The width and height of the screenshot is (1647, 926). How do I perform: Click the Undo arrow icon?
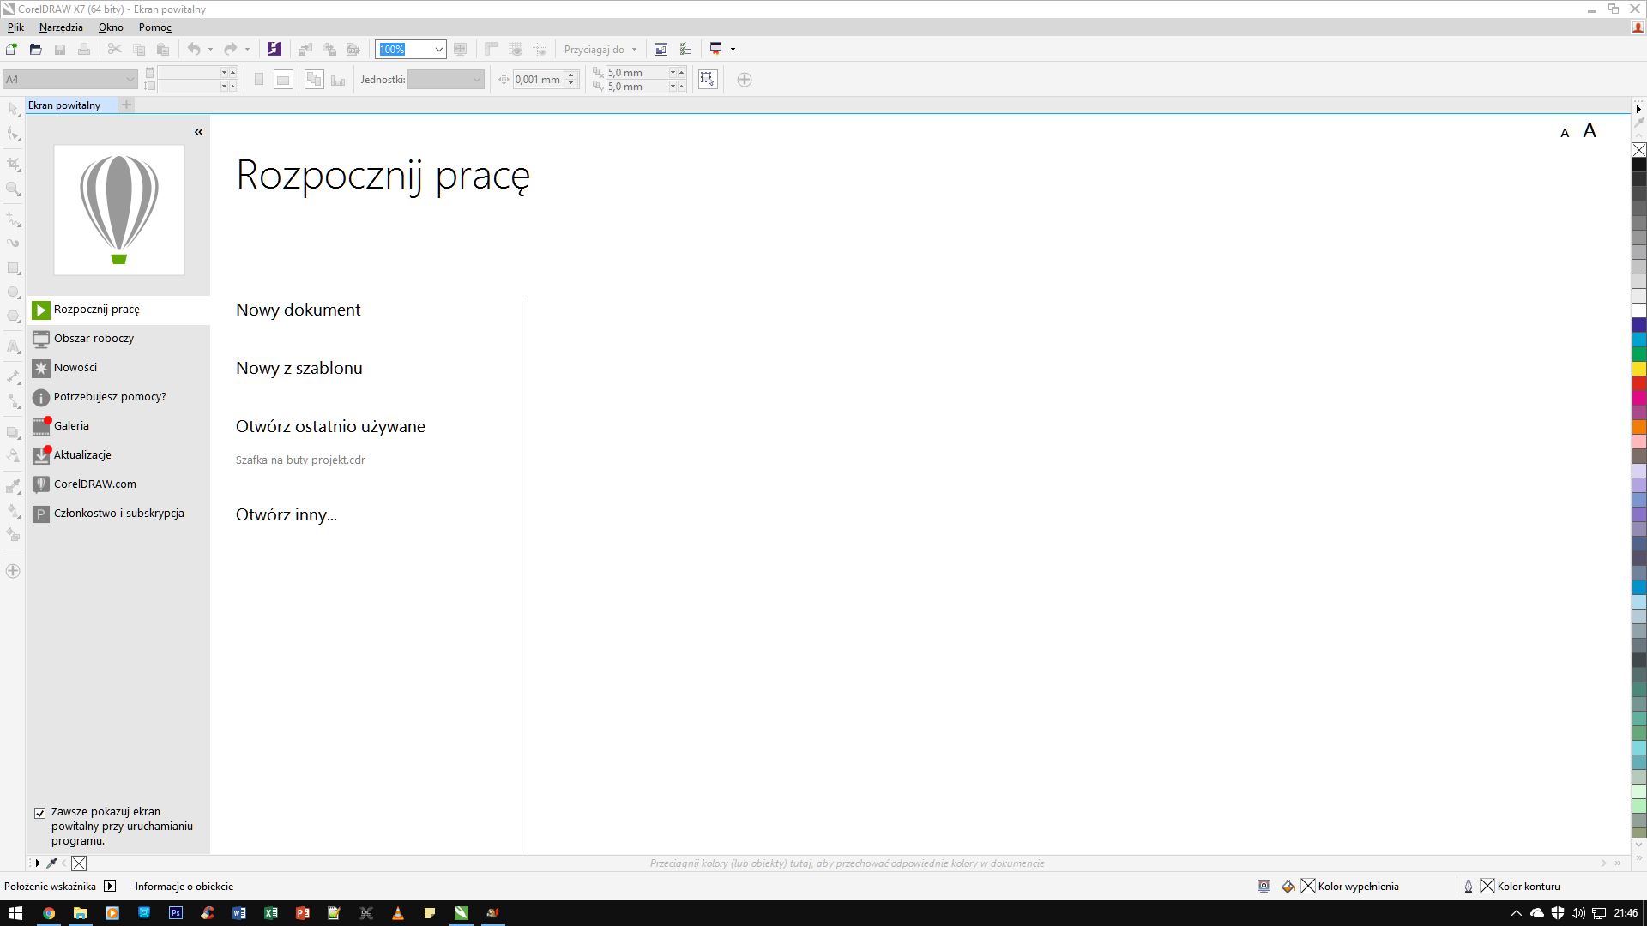click(x=194, y=49)
